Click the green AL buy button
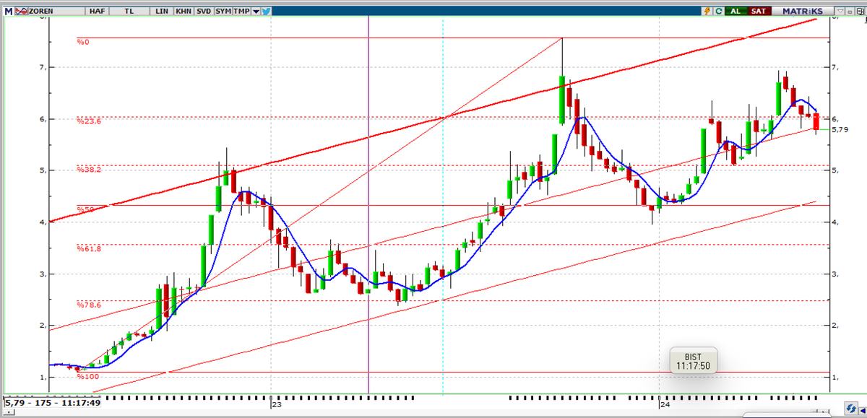The width and height of the screenshot is (867, 418). pyautogui.click(x=736, y=11)
